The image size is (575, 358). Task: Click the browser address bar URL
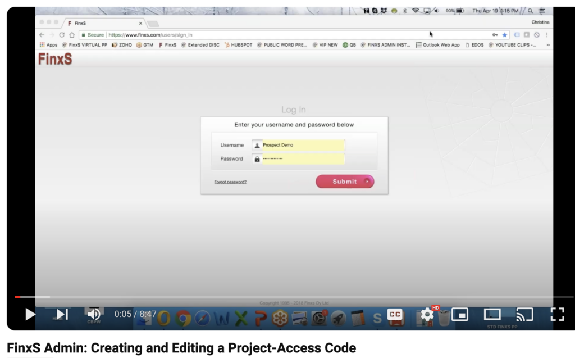point(150,35)
